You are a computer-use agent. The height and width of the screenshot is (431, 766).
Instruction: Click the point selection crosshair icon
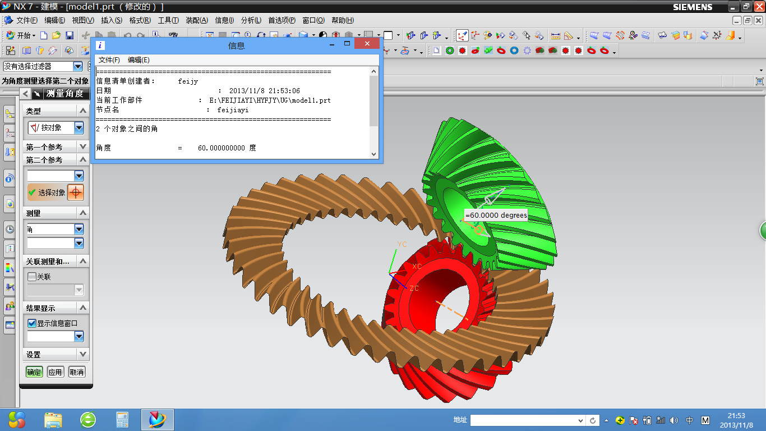pos(76,192)
